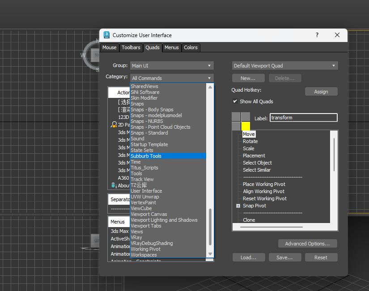Click the Assign hotkey button

pos(321,92)
